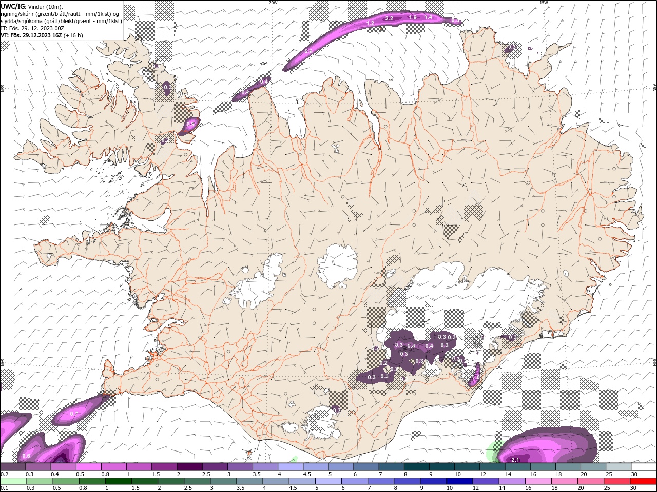
Task: Click the 1.9 precipitation value on the map
Action: [x=413, y=18]
